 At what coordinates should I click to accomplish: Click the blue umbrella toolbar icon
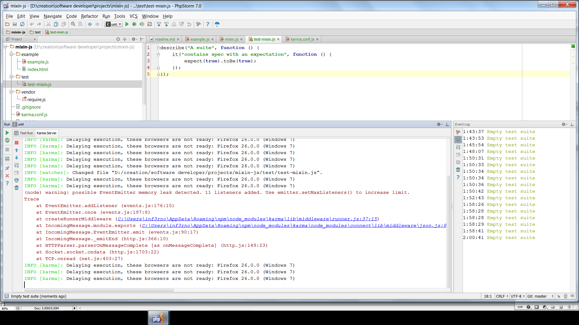click(x=217, y=24)
